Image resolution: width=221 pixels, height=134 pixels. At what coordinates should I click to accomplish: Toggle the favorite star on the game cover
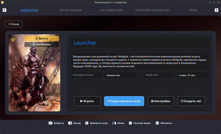pos(13,40)
